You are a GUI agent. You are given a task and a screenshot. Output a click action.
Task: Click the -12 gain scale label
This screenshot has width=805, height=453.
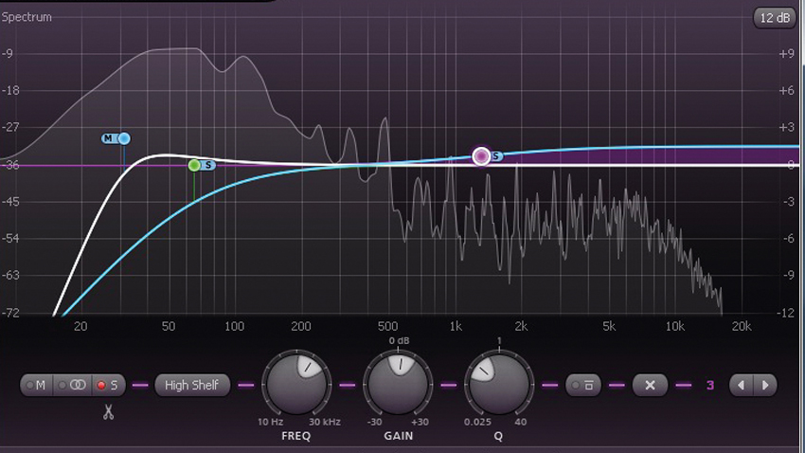coord(786,313)
